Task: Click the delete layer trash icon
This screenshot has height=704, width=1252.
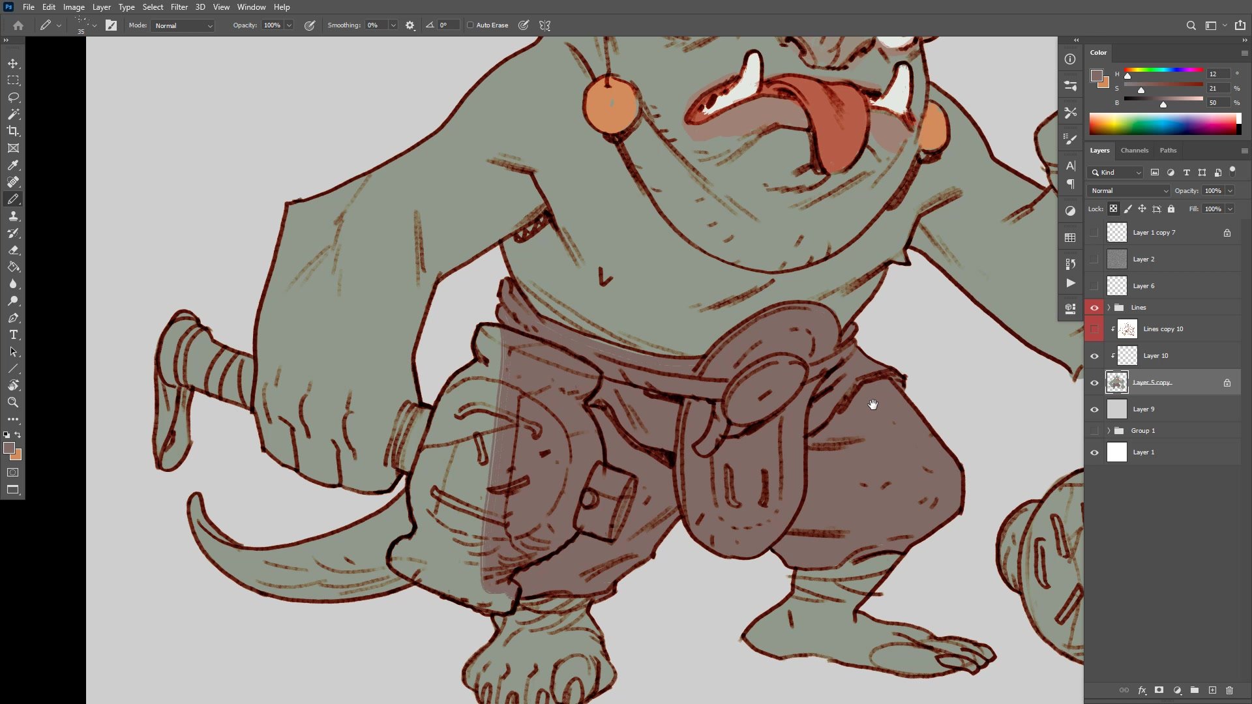Action: pyautogui.click(x=1229, y=690)
